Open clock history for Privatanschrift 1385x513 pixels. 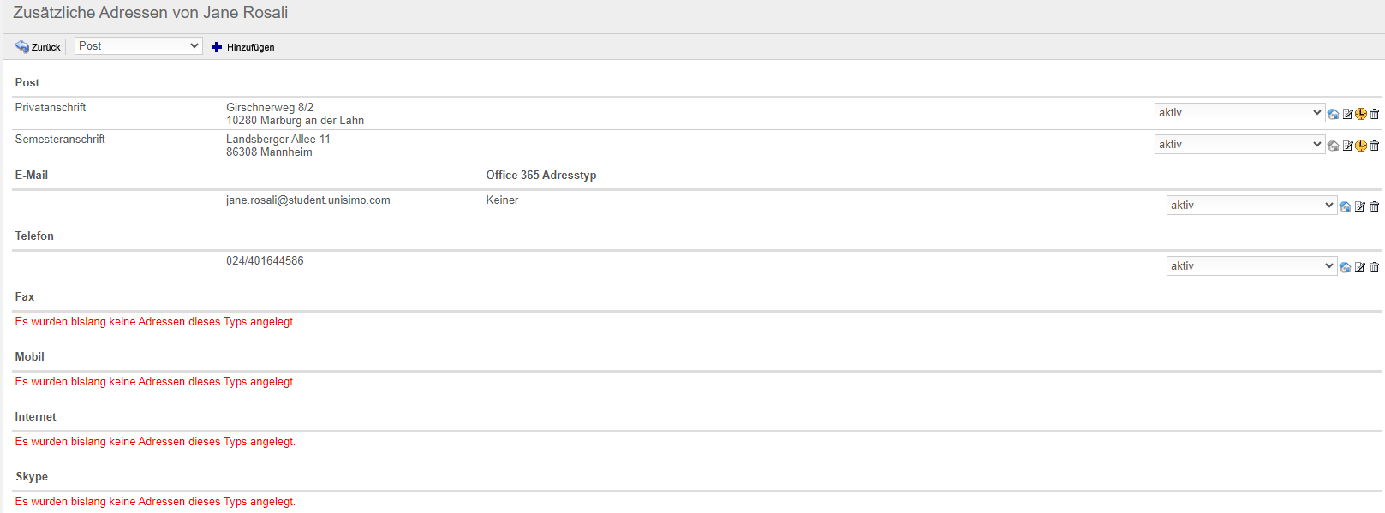pos(1361,114)
